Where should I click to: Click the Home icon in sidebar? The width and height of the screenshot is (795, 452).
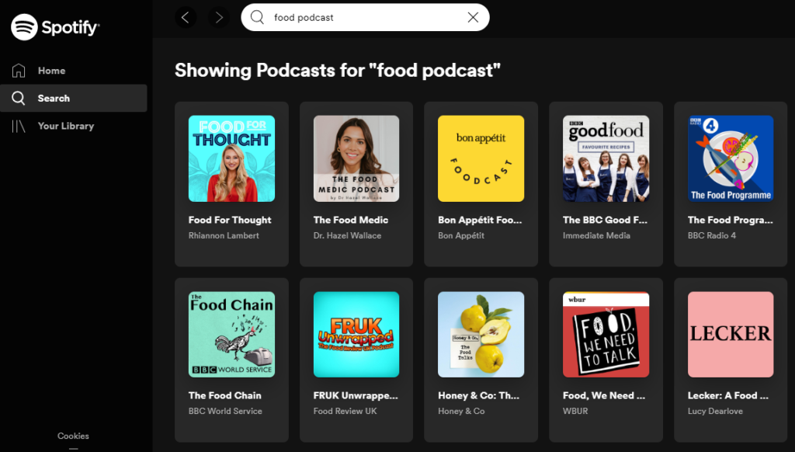click(x=19, y=71)
